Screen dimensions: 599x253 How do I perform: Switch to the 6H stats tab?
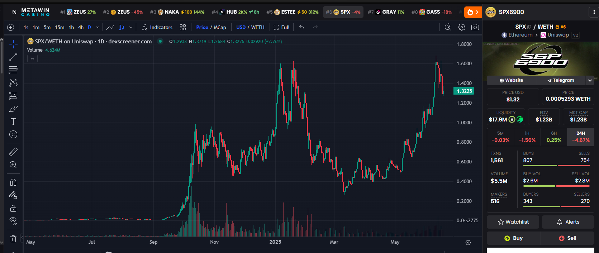tap(554, 137)
